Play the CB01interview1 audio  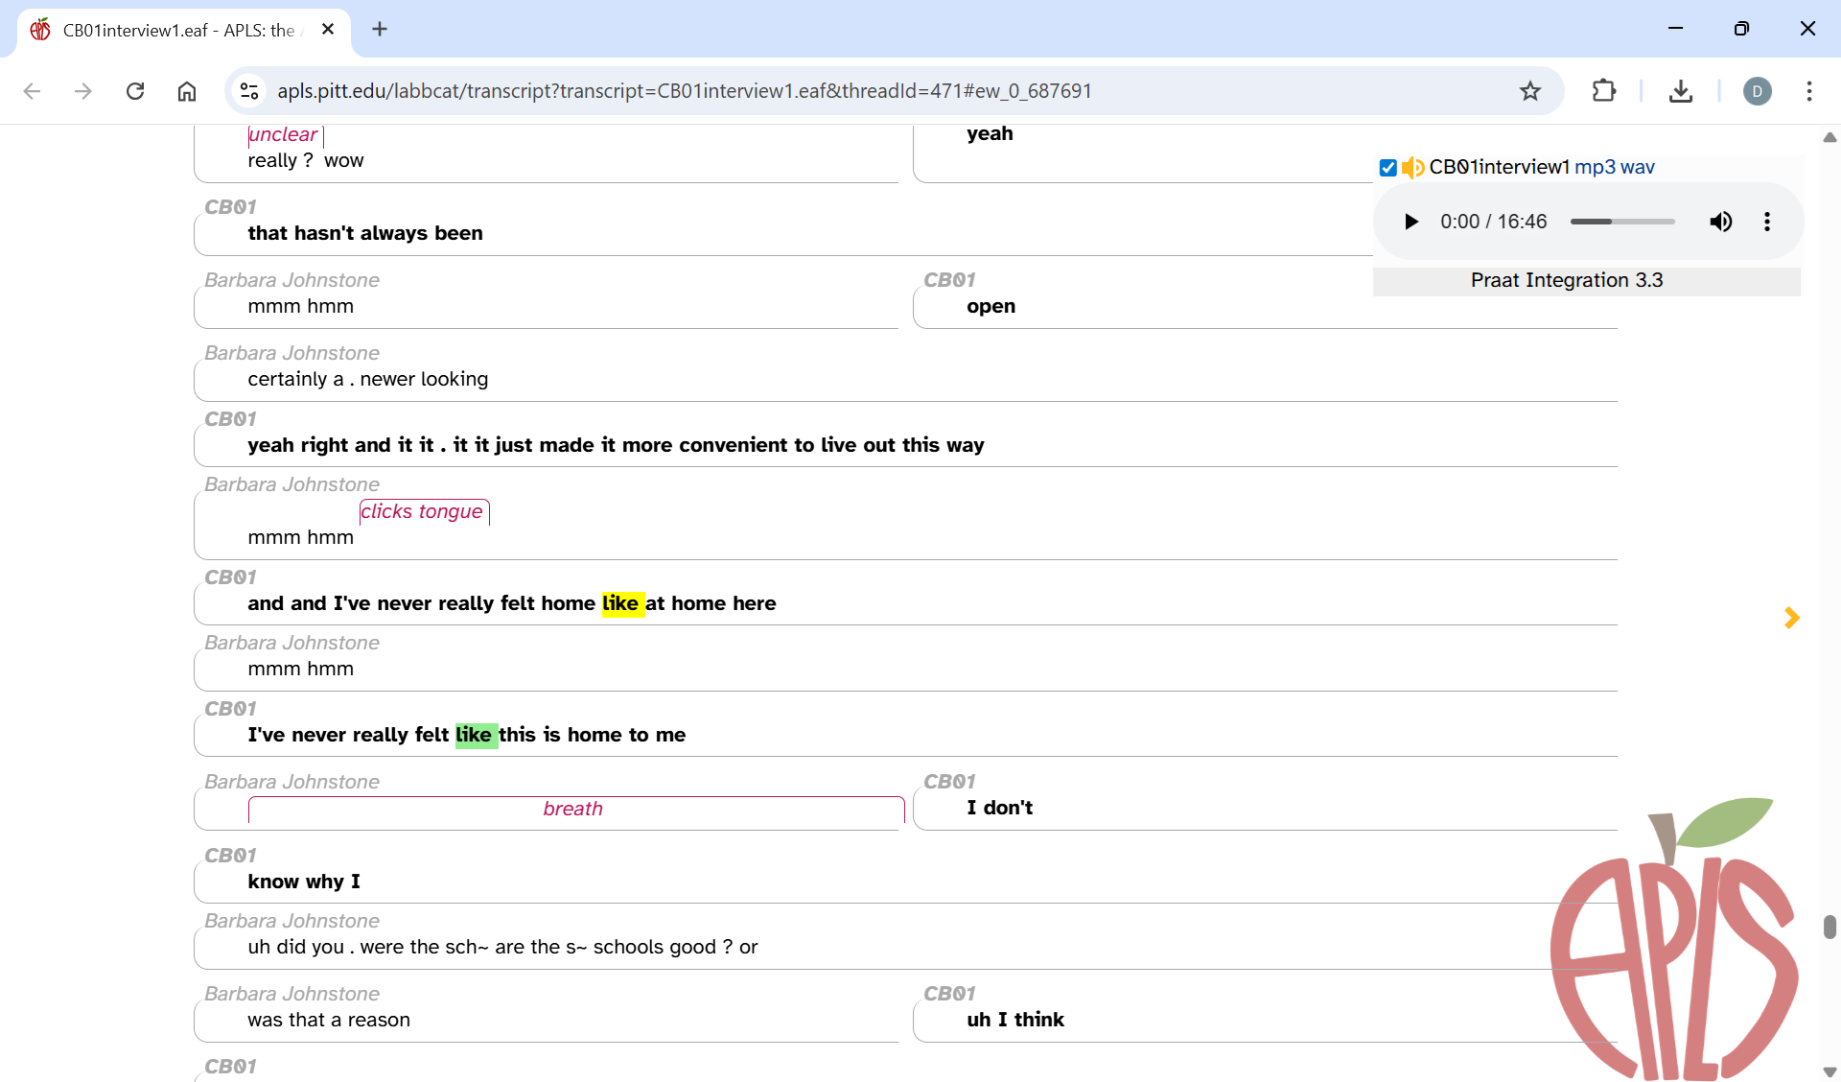(x=1410, y=222)
